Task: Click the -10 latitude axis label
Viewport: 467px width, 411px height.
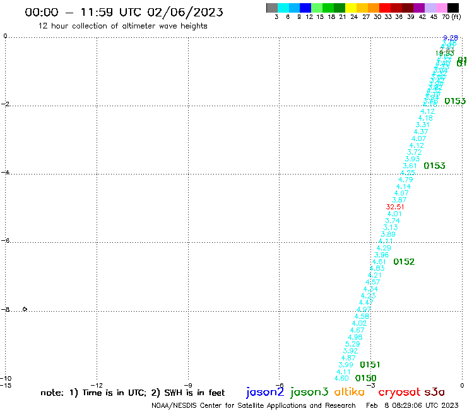Action: pos(6,379)
